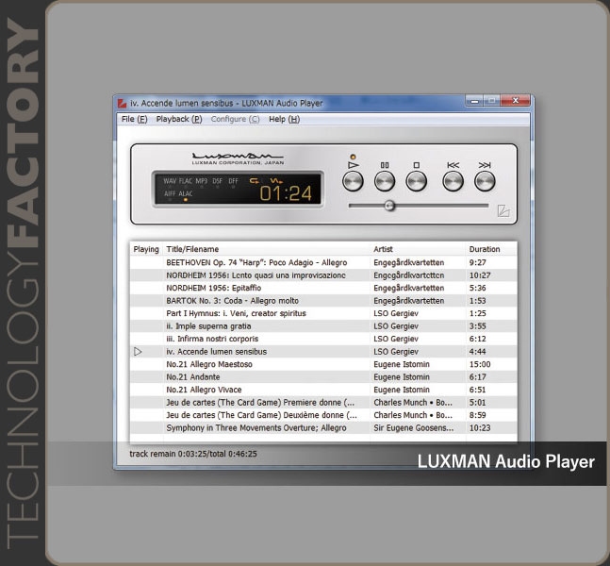Click the Playing column header
Image resolution: width=610 pixels, height=566 pixels.
click(x=146, y=249)
